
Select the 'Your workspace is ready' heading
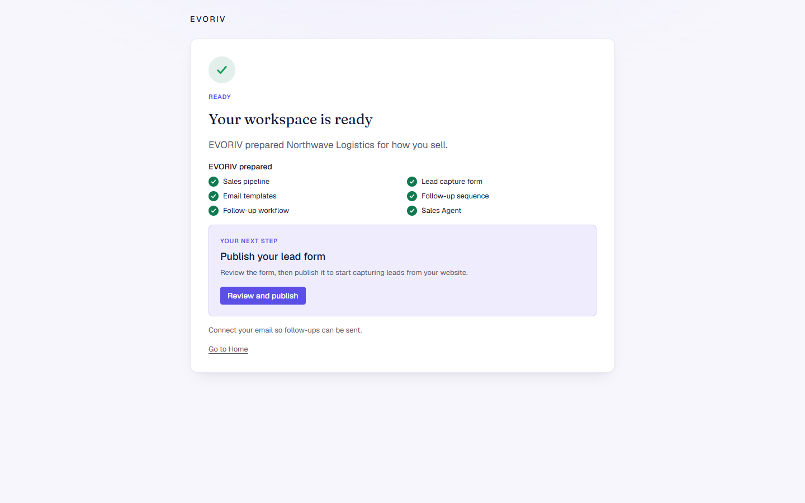coord(291,120)
